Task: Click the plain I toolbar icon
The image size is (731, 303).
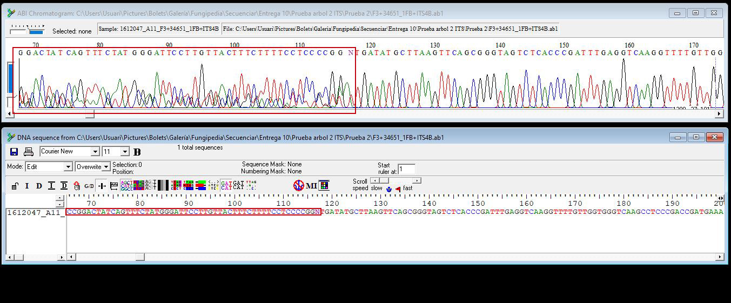Action: [27, 186]
